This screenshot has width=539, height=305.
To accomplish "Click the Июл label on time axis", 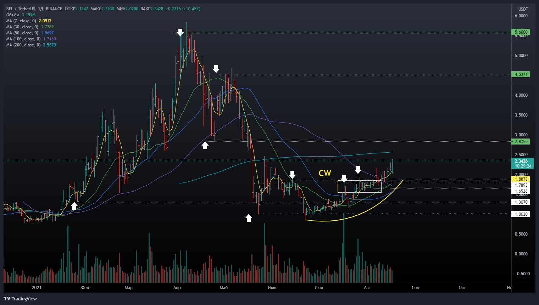I will coord(319,288).
